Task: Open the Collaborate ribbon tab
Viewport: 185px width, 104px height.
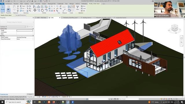Action: tap(60, 4)
